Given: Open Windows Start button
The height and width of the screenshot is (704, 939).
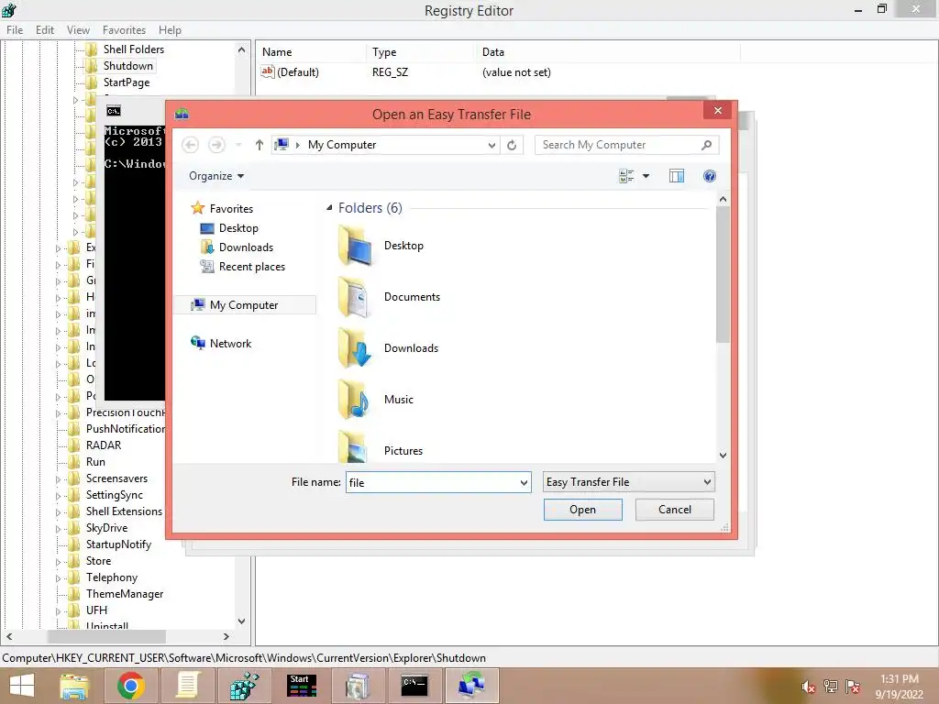Looking at the screenshot, I should (22, 686).
